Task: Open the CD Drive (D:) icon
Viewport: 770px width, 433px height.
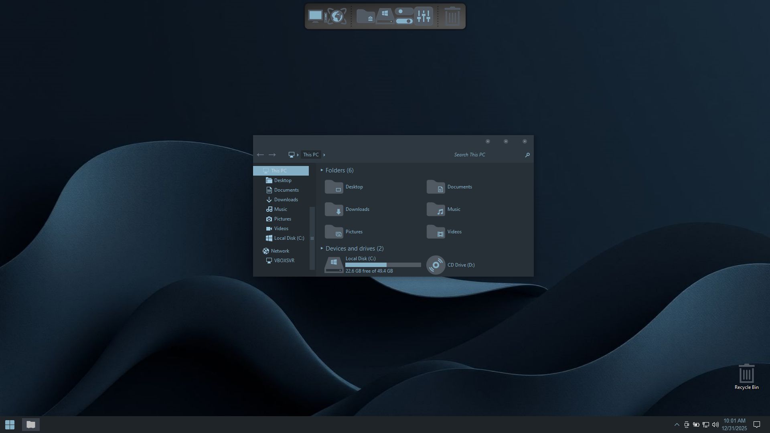Action: (436, 265)
